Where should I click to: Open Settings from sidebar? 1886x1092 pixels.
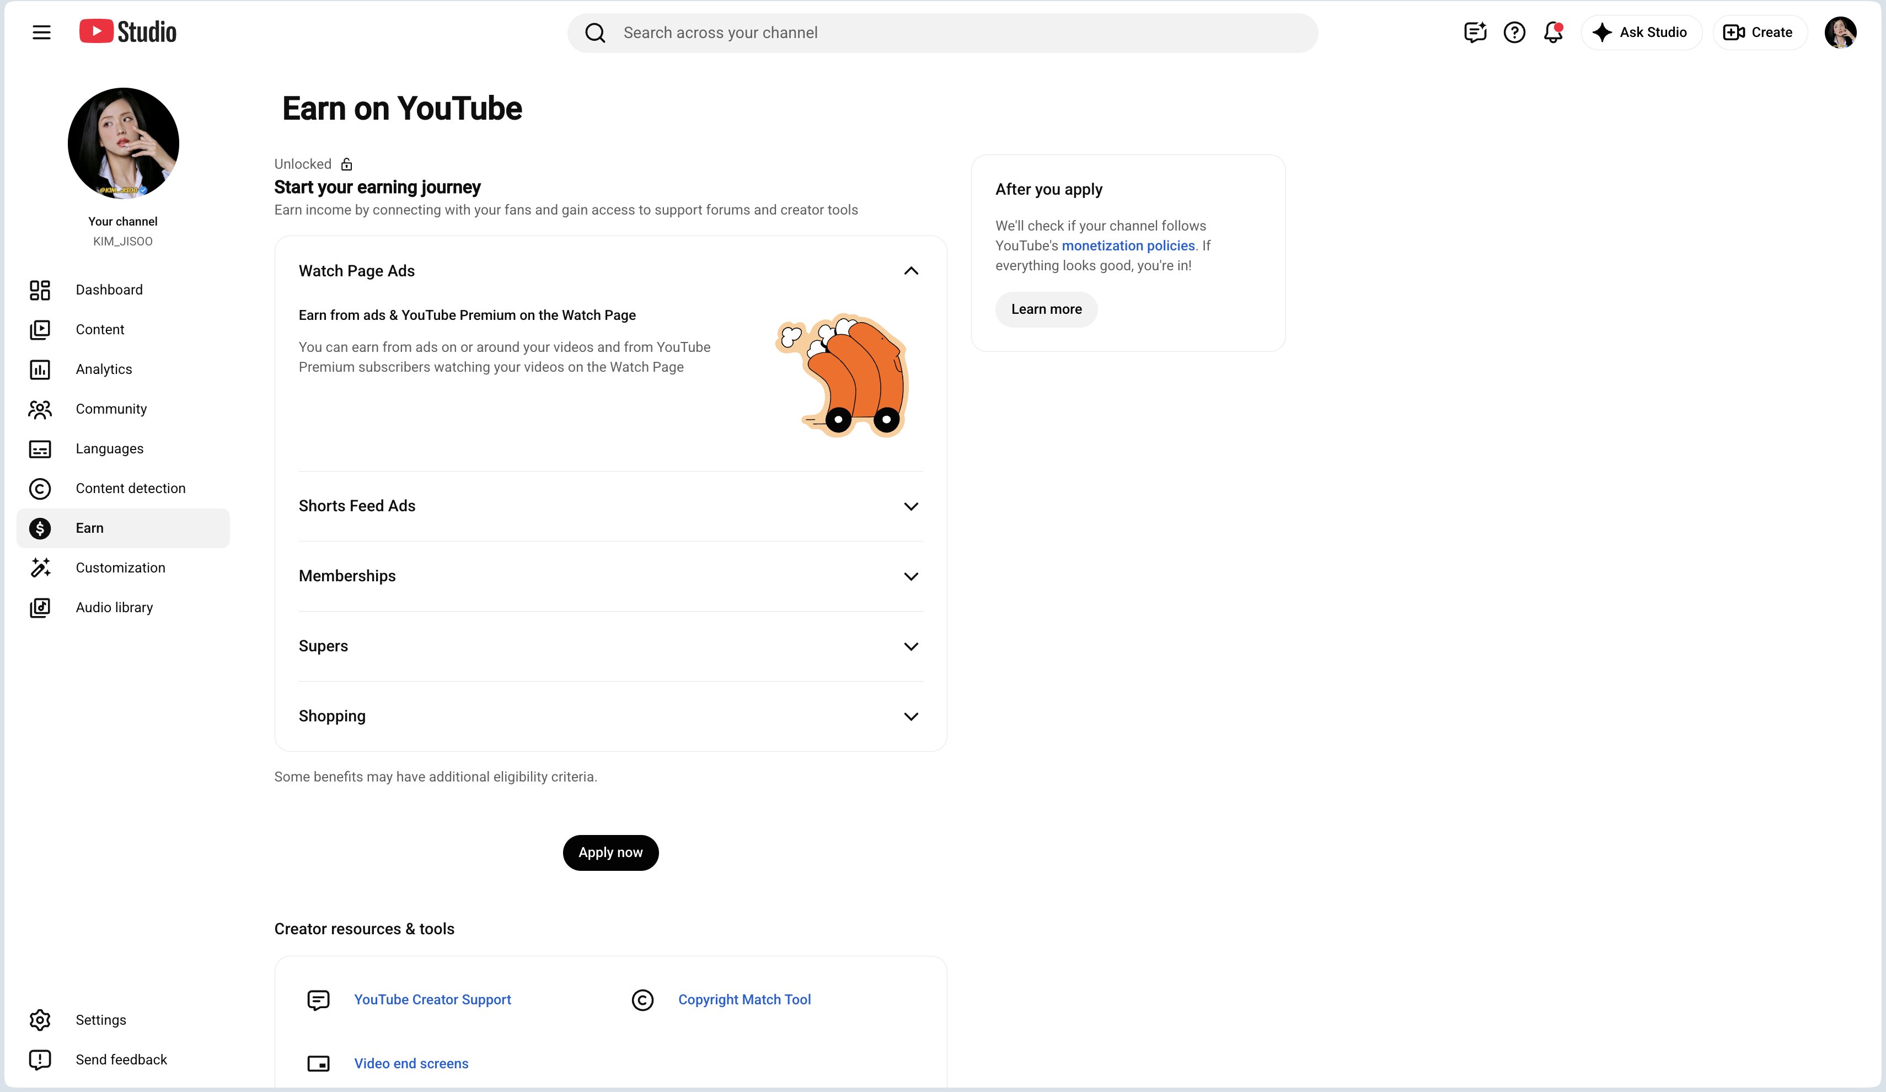[x=123, y=1019]
